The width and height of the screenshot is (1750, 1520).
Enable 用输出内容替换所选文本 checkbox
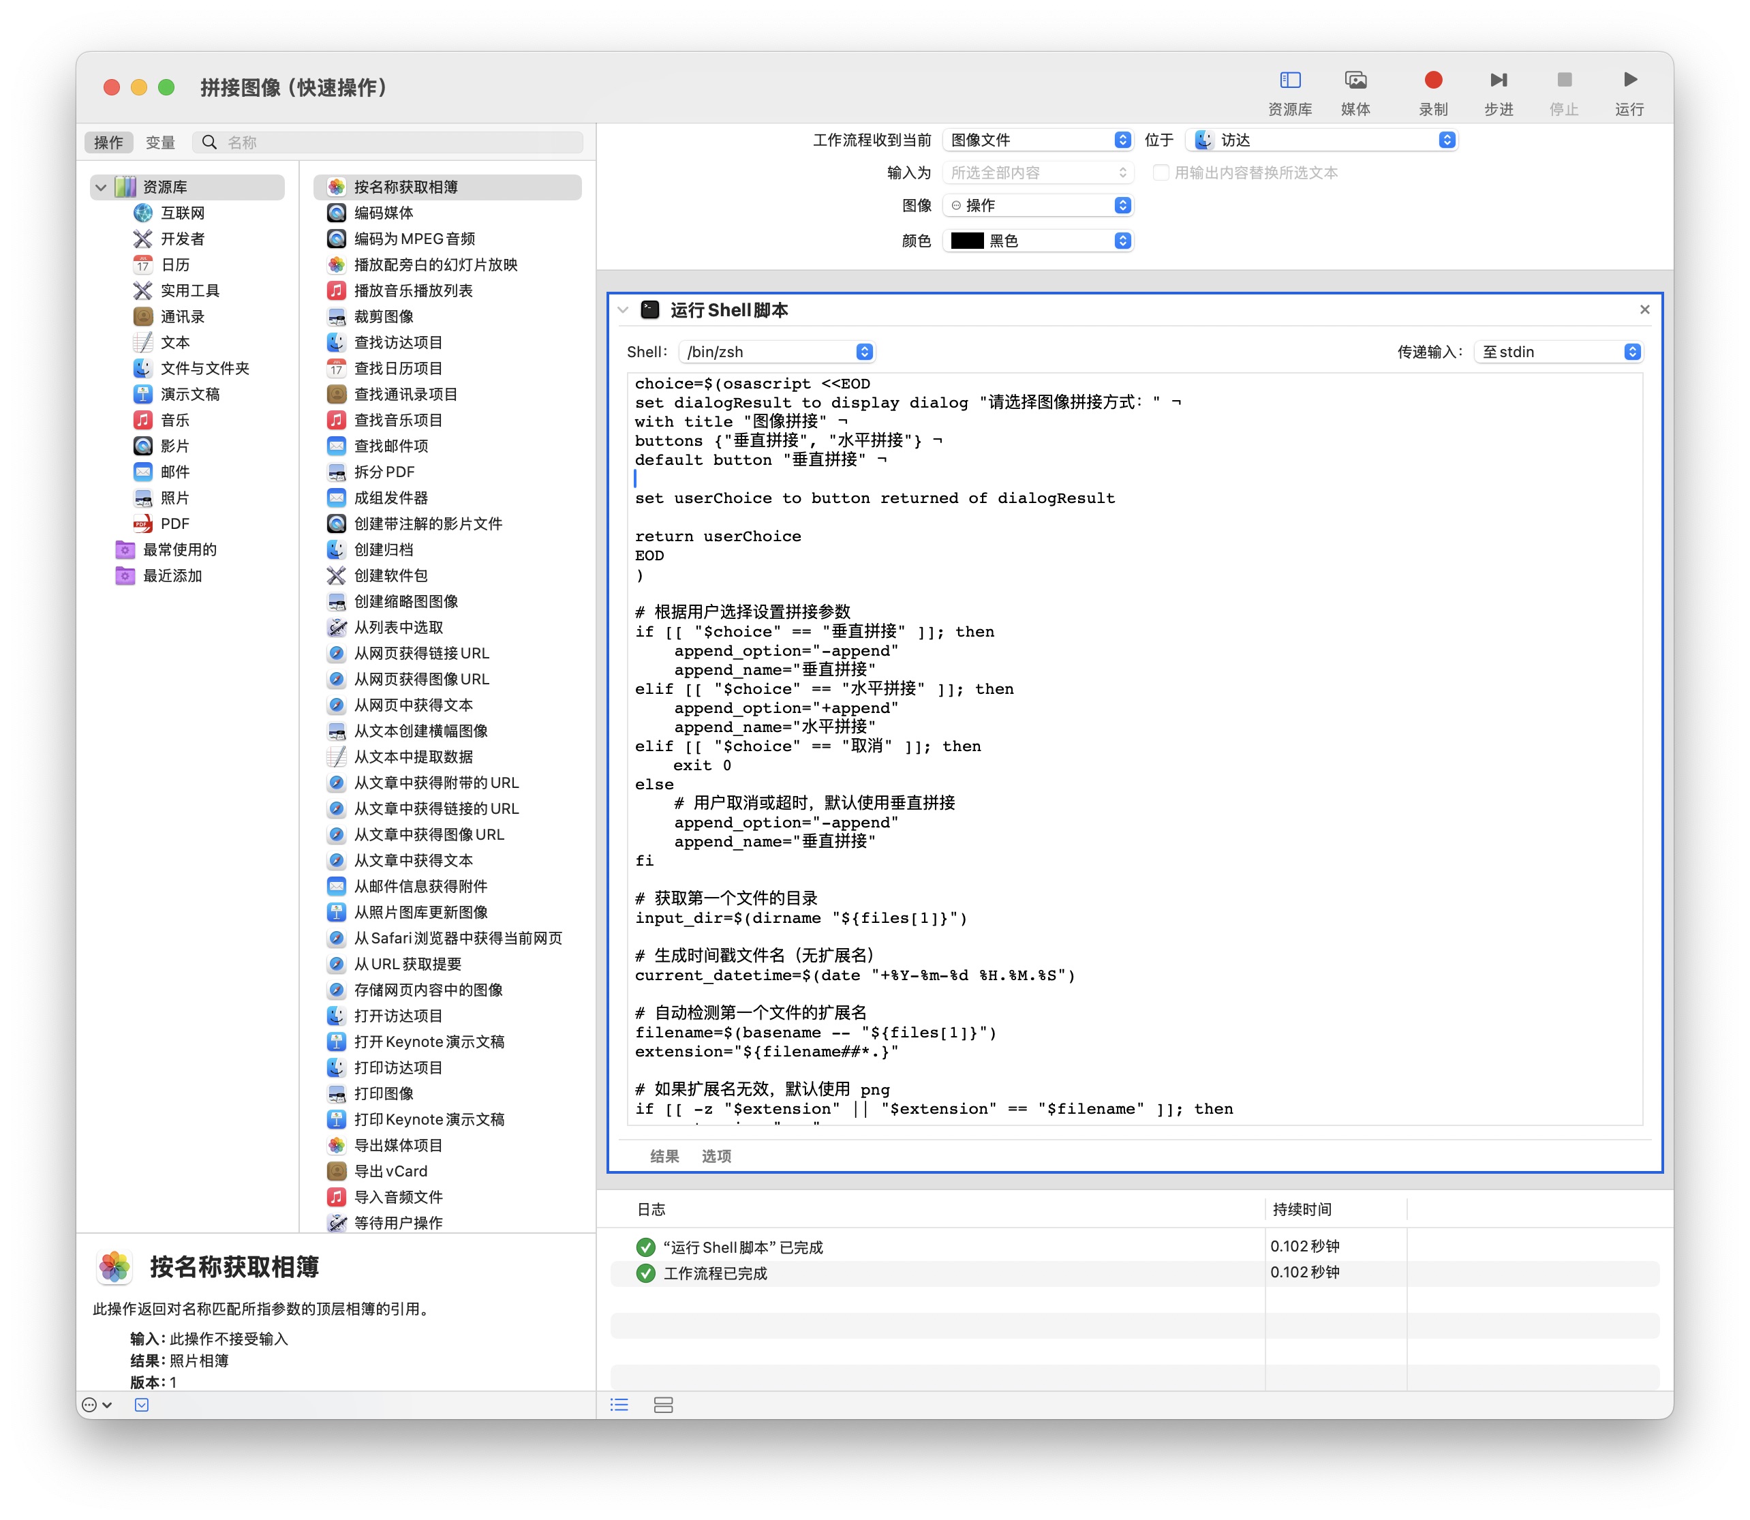click(1161, 173)
